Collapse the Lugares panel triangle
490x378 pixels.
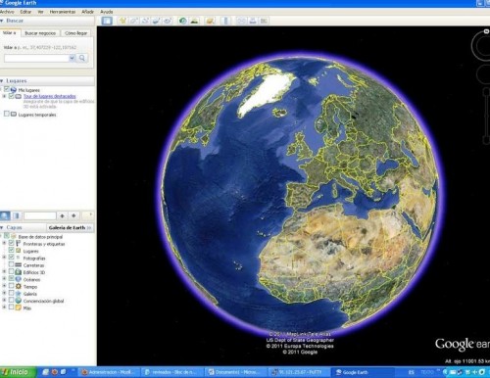coord(2,80)
